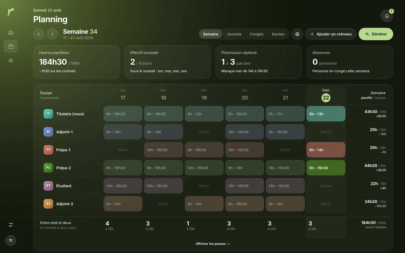Open the settings sliders icon in sidebar

click(x=11, y=225)
